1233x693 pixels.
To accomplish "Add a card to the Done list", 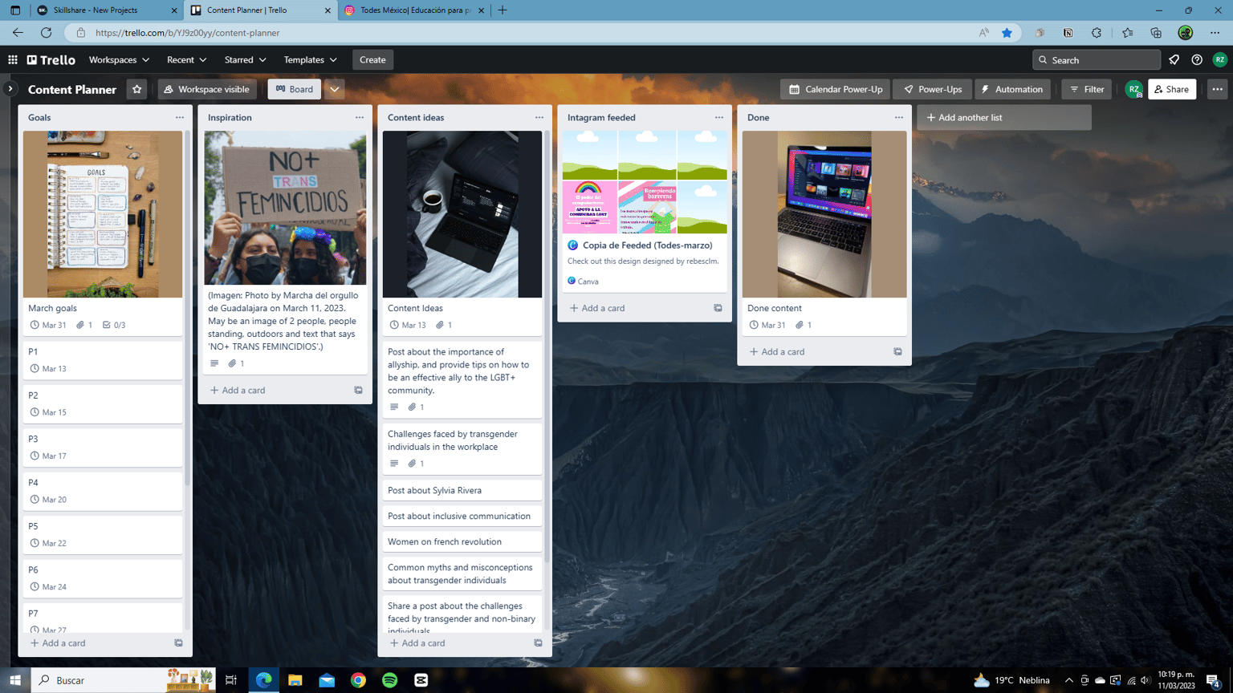I will tap(777, 352).
